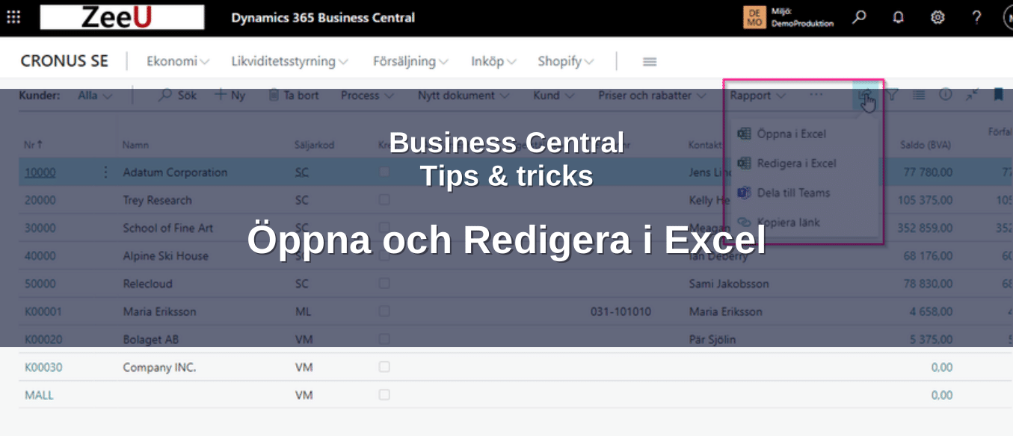Choose Dela till Teams
This screenshot has width=1013, height=436.
tap(783, 193)
